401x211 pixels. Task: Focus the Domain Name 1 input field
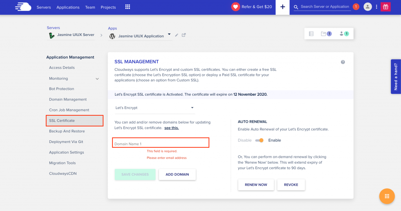coord(161,143)
